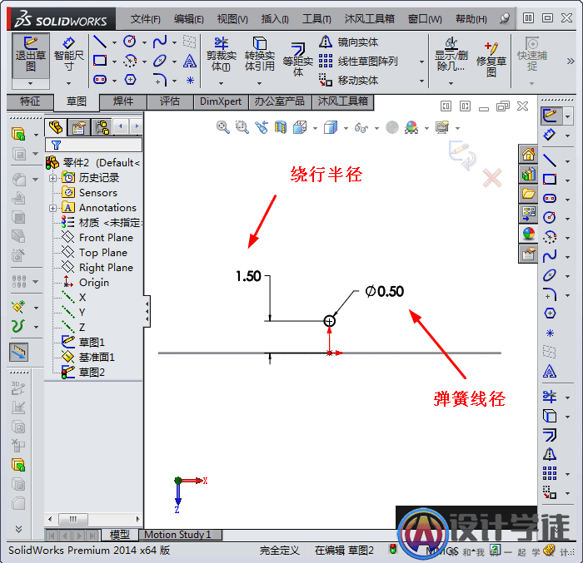Click Repair Sketch (修复草图)
Image resolution: width=583 pixels, height=563 pixels.
click(x=491, y=59)
